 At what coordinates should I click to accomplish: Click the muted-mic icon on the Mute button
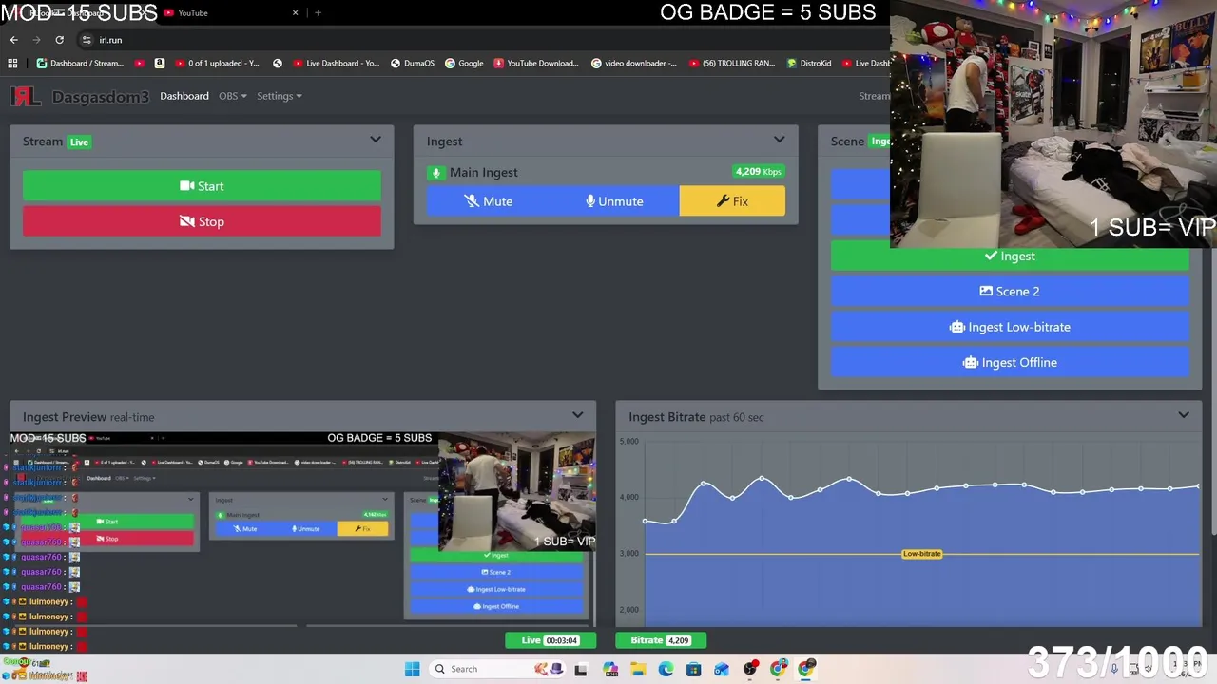pyautogui.click(x=472, y=201)
